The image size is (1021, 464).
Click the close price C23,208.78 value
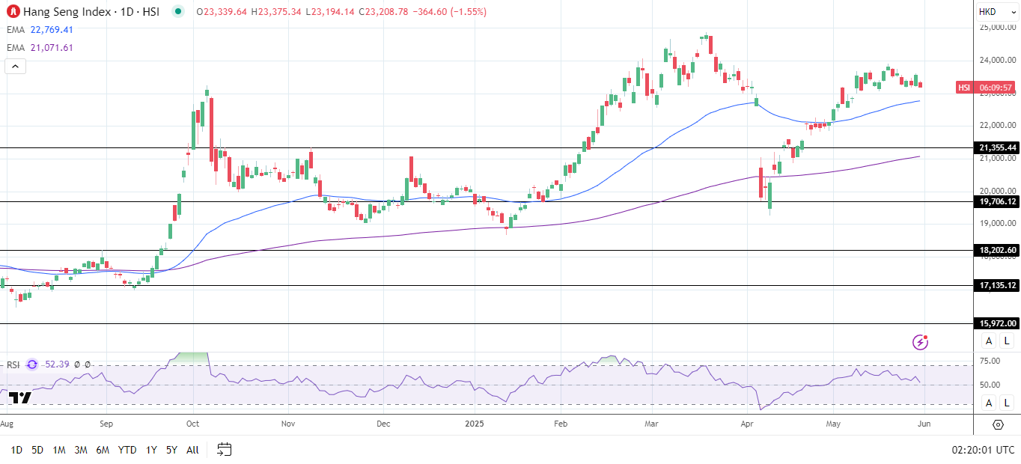(x=383, y=12)
